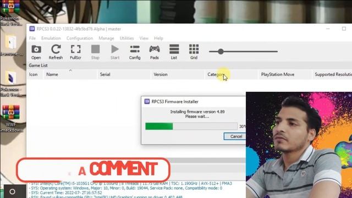352x198 pixels.
Task: Refresh the game list
Action: point(56,52)
